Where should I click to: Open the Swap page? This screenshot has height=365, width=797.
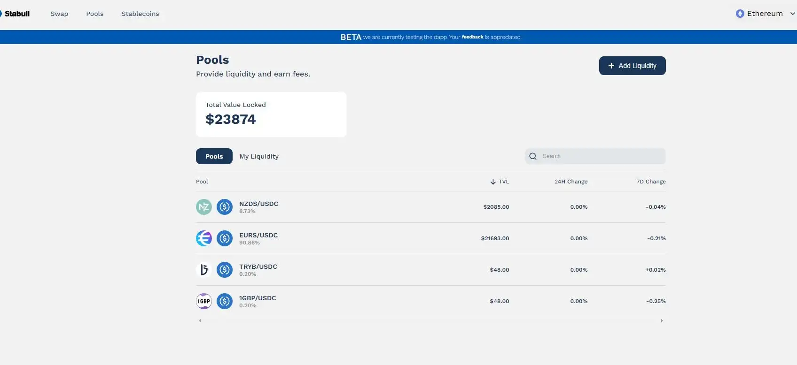[59, 14]
